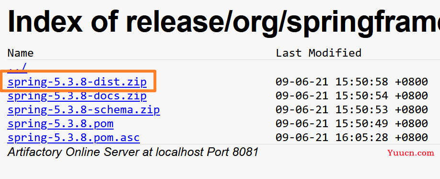Go to parent directory ../ link
This screenshot has height=179, width=440.
[x=17, y=68]
